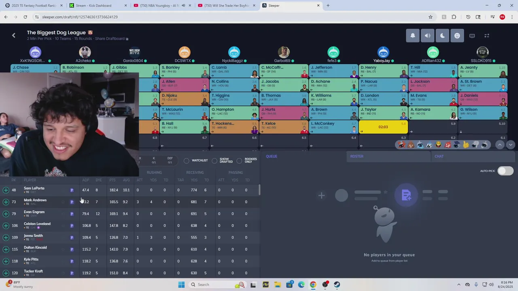518x291 pixels.
Task: Add Dalton Kincaid with the plus icon
Action: pyautogui.click(x=6, y=249)
